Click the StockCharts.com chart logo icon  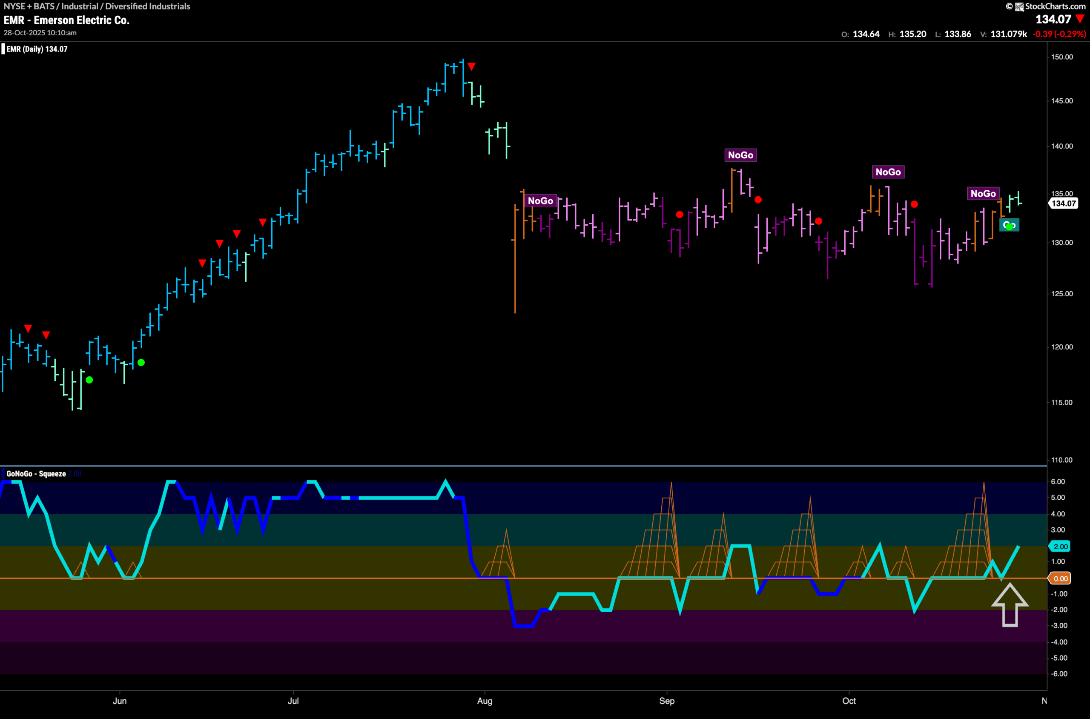click(x=1019, y=6)
